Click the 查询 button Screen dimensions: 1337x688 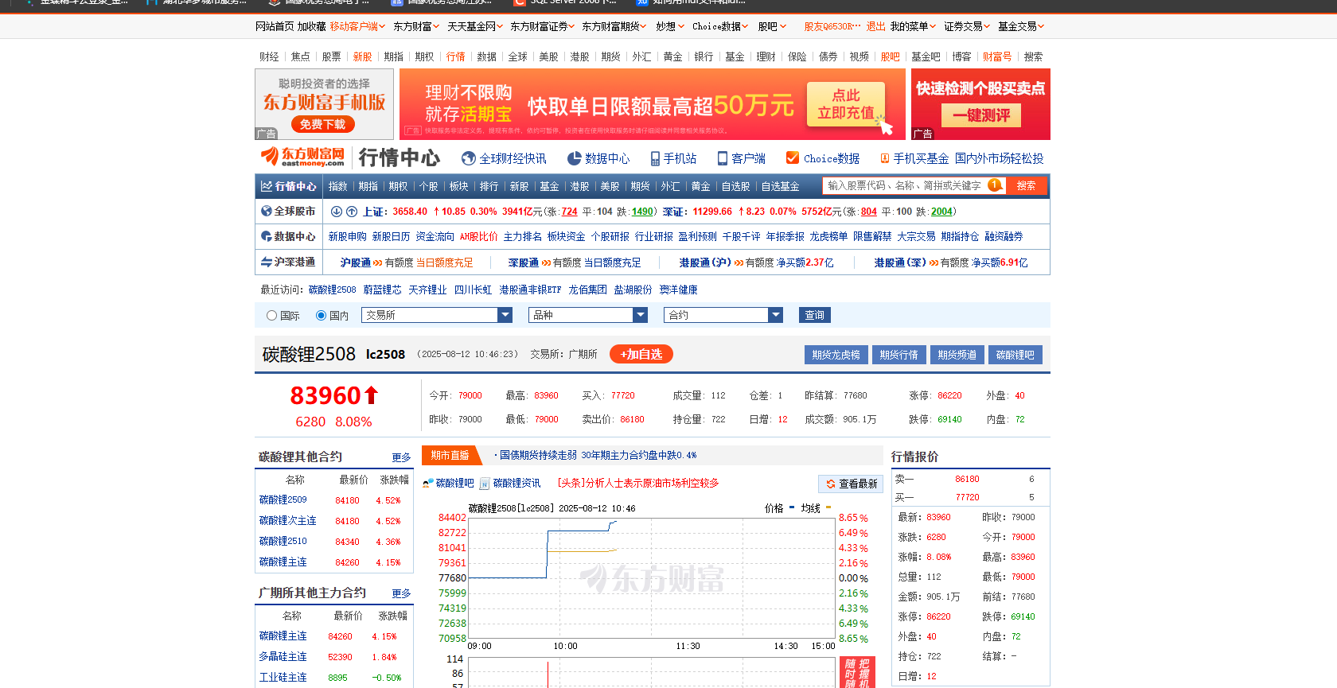[815, 315]
